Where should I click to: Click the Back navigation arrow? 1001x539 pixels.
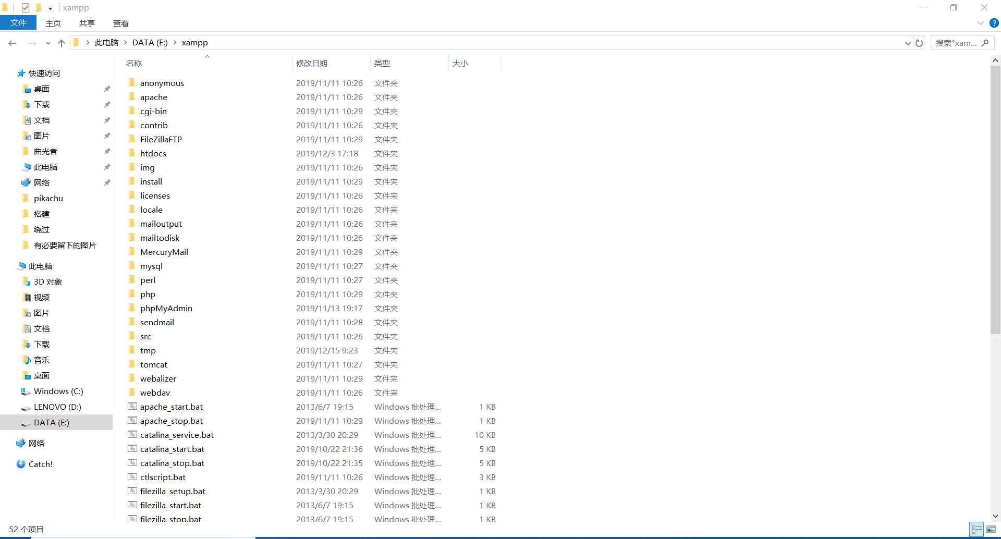pos(13,43)
